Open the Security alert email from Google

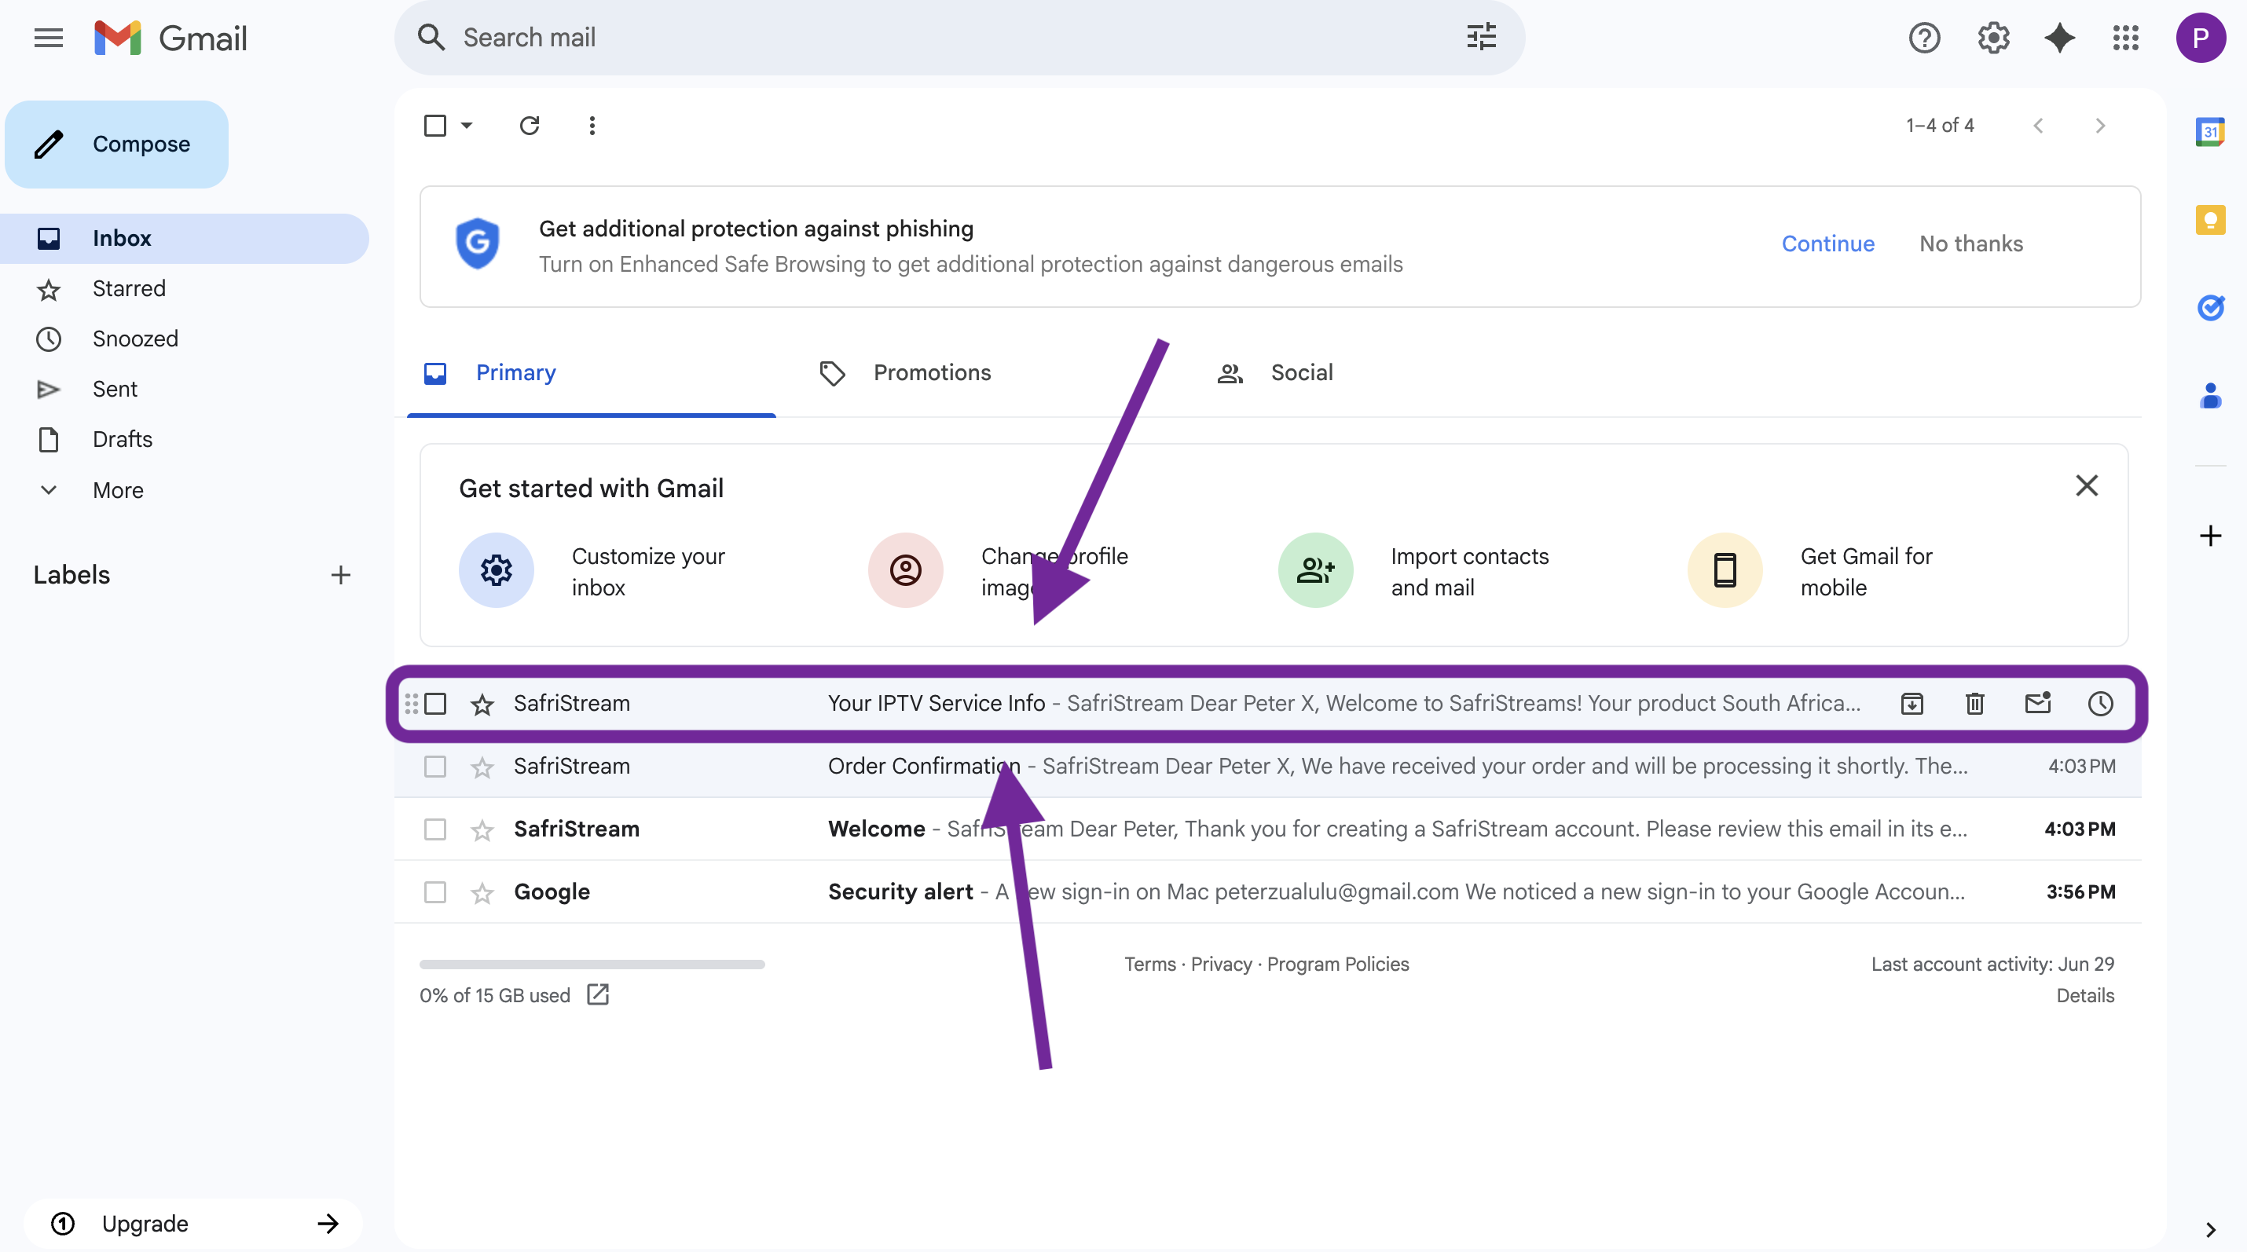1267,892
